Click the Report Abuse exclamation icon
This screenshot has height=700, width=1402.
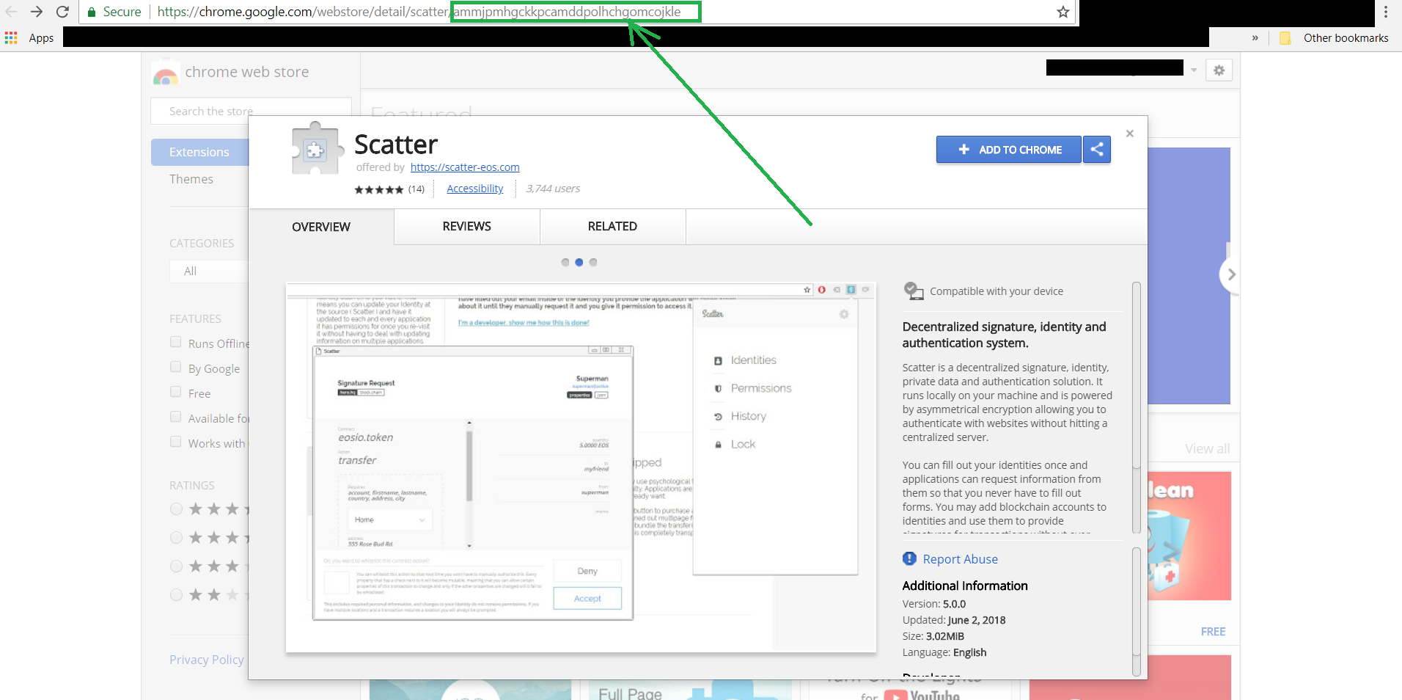(909, 559)
